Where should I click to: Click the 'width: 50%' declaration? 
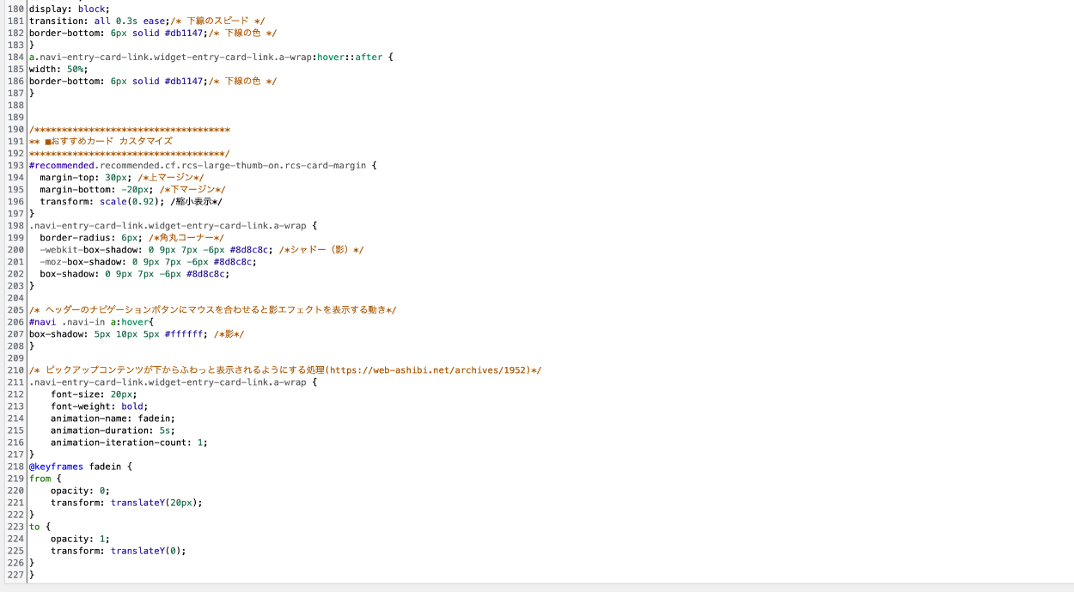58,69
